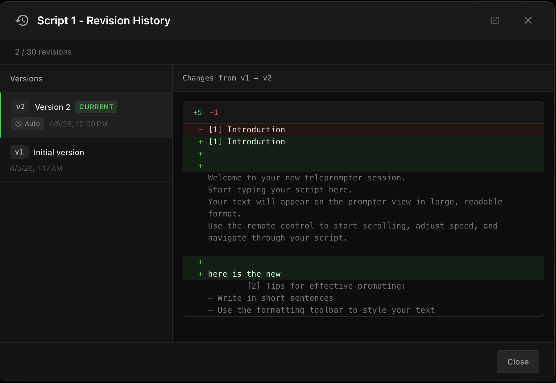The width and height of the screenshot is (556, 383).
Task: Toggle the Auto save indicator
Action: coord(27,124)
